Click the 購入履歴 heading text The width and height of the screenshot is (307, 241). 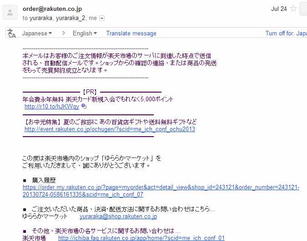[44, 180]
